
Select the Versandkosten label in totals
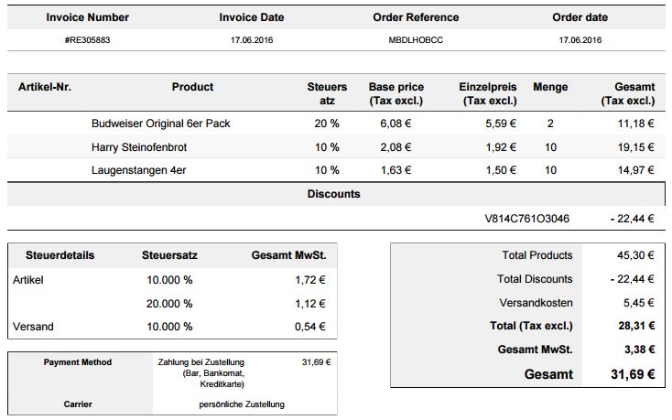pyautogui.click(x=537, y=303)
